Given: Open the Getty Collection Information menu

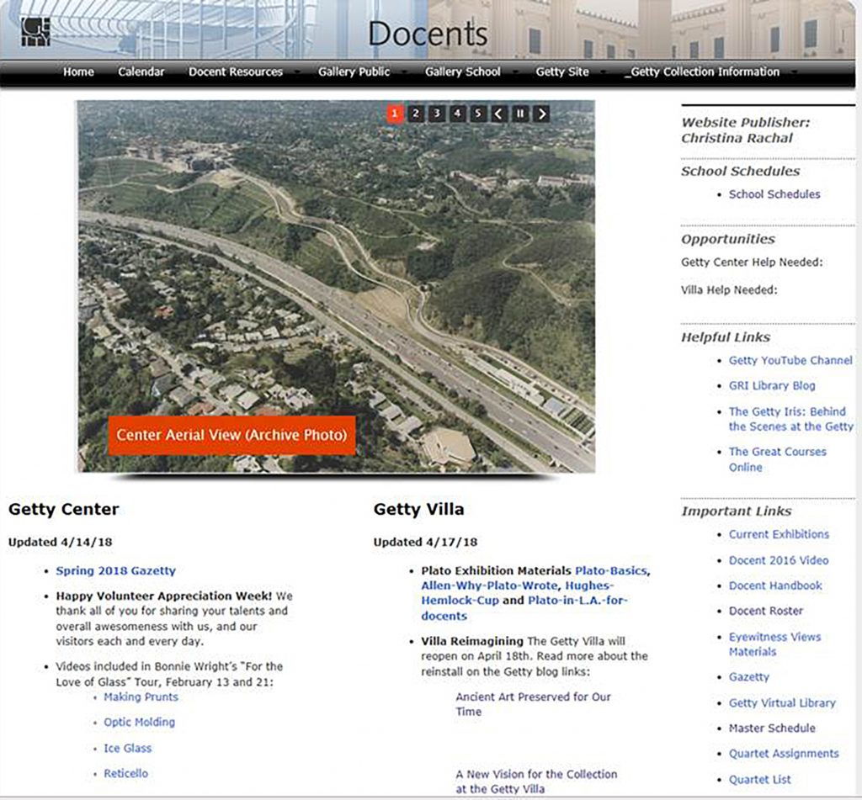Looking at the screenshot, I should (702, 72).
